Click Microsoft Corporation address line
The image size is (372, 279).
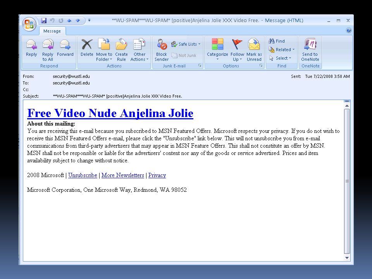[107, 190]
